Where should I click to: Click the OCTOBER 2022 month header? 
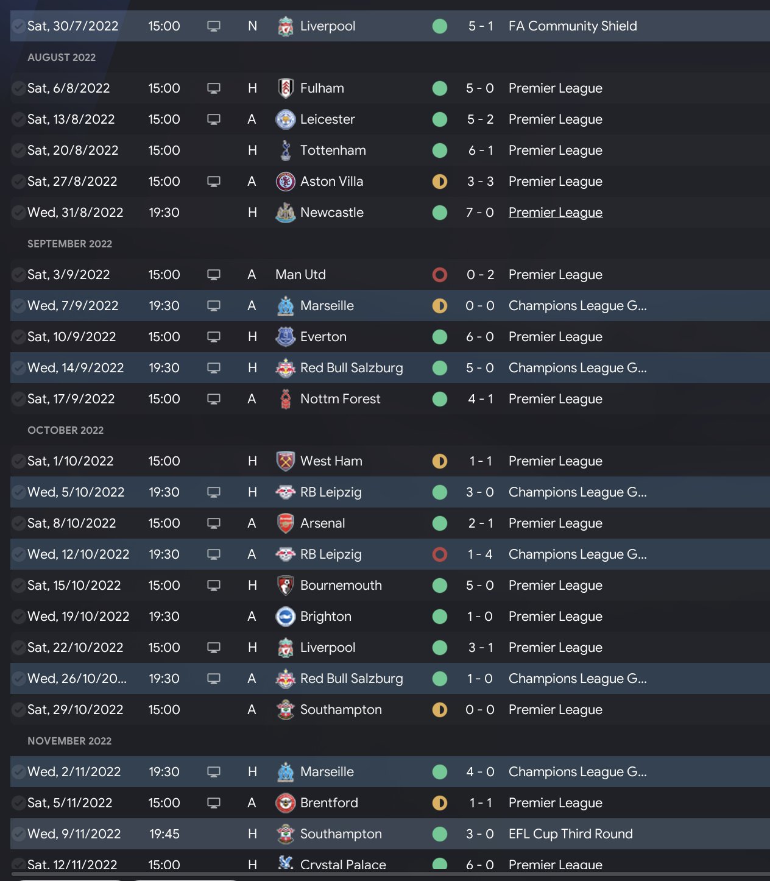click(x=65, y=430)
